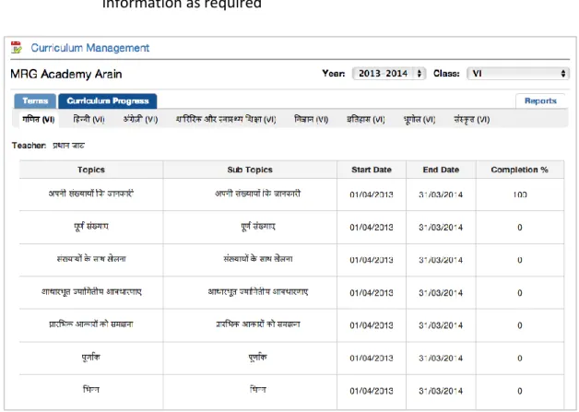Select the अंग्रेजी (VI) subject tab
Screen dimensions: 579x412
(140, 120)
